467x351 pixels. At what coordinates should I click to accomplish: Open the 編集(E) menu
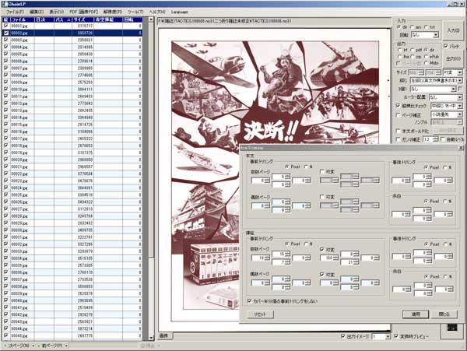[x=37, y=12]
